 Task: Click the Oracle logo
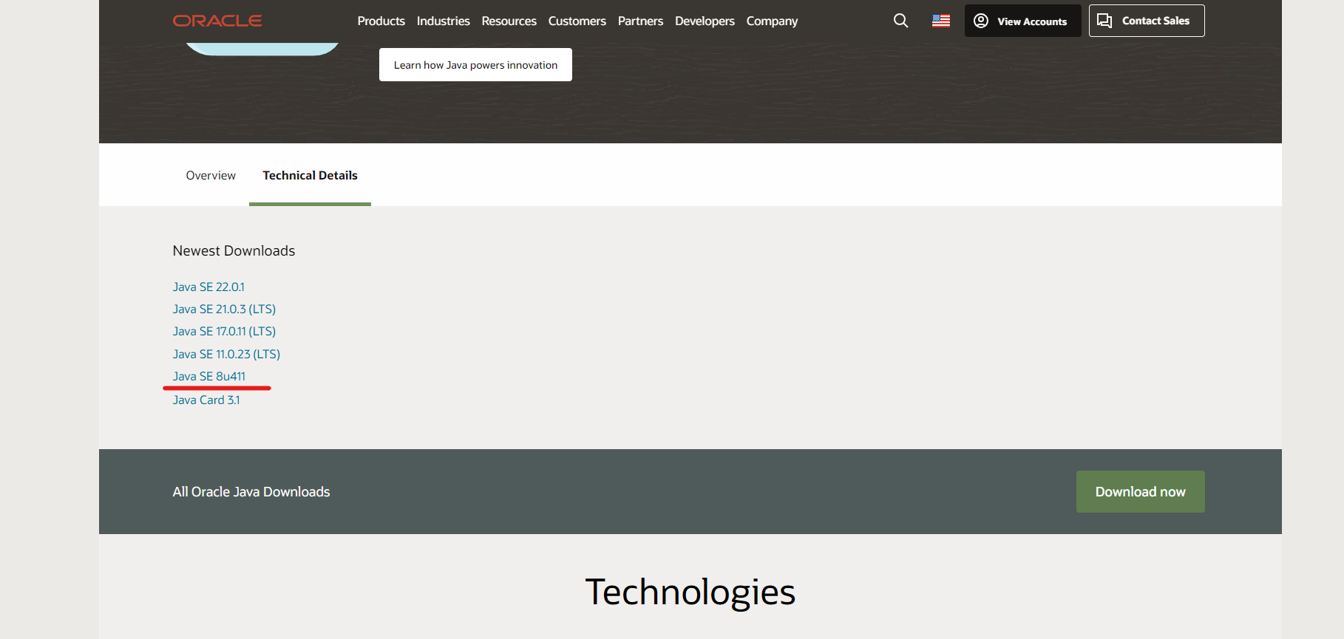217,21
